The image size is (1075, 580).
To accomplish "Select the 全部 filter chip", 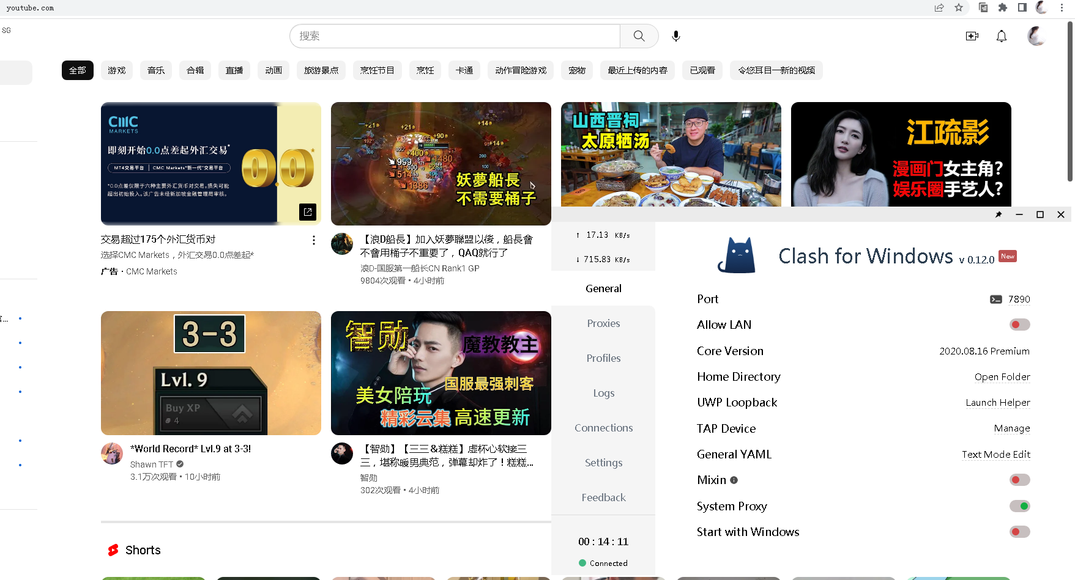I will coord(78,70).
